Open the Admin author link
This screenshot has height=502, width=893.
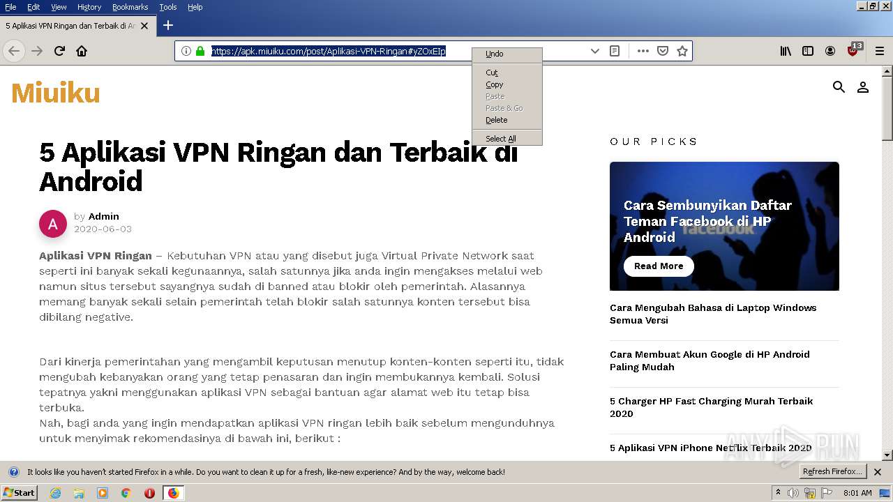tap(104, 216)
